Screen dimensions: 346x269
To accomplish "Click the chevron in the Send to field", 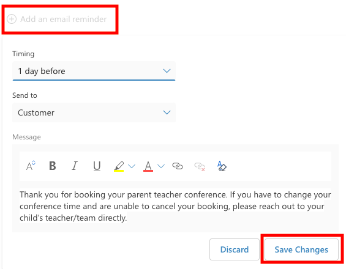I will [x=167, y=112].
